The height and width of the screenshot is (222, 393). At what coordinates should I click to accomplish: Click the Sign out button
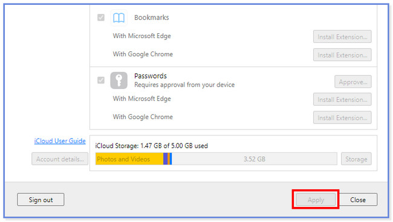41,200
